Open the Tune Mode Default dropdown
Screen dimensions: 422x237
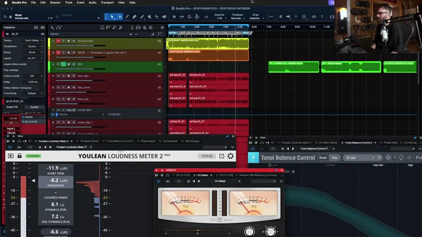[33, 93]
